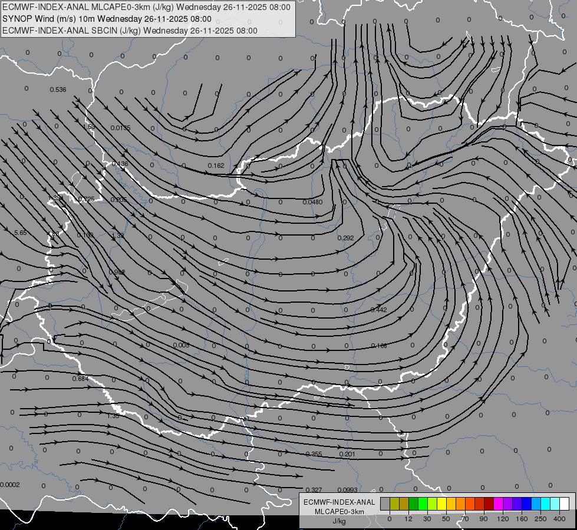Click the J/kg unit label in legend
577x530 pixels.
(x=339, y=521)
